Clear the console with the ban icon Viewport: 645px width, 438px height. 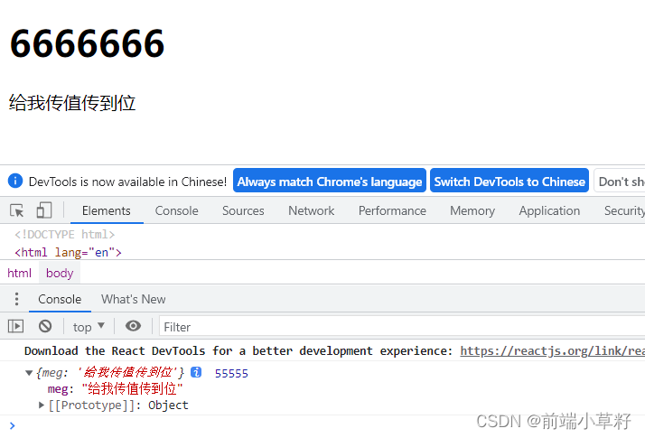(45, 327)
